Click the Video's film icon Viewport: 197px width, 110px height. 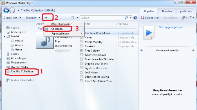8,54
